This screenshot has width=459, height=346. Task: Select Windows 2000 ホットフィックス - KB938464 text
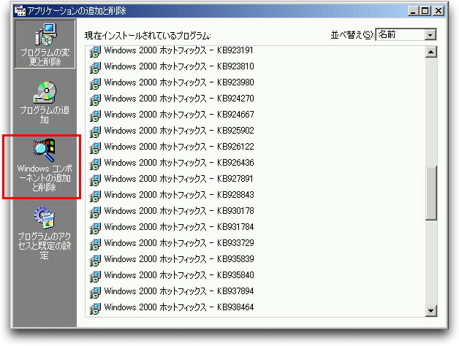179,308
